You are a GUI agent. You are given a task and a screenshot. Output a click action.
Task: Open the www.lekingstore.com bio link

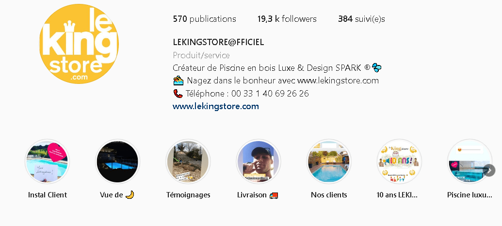point(216,106)
